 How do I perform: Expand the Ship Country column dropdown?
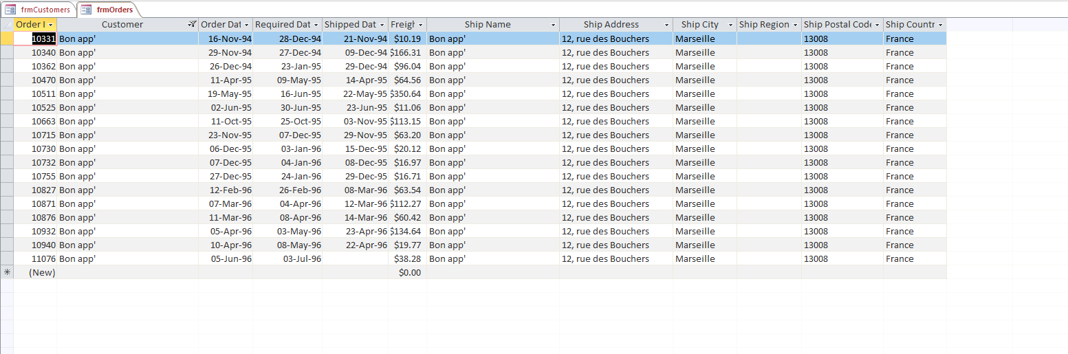(940, 25)
